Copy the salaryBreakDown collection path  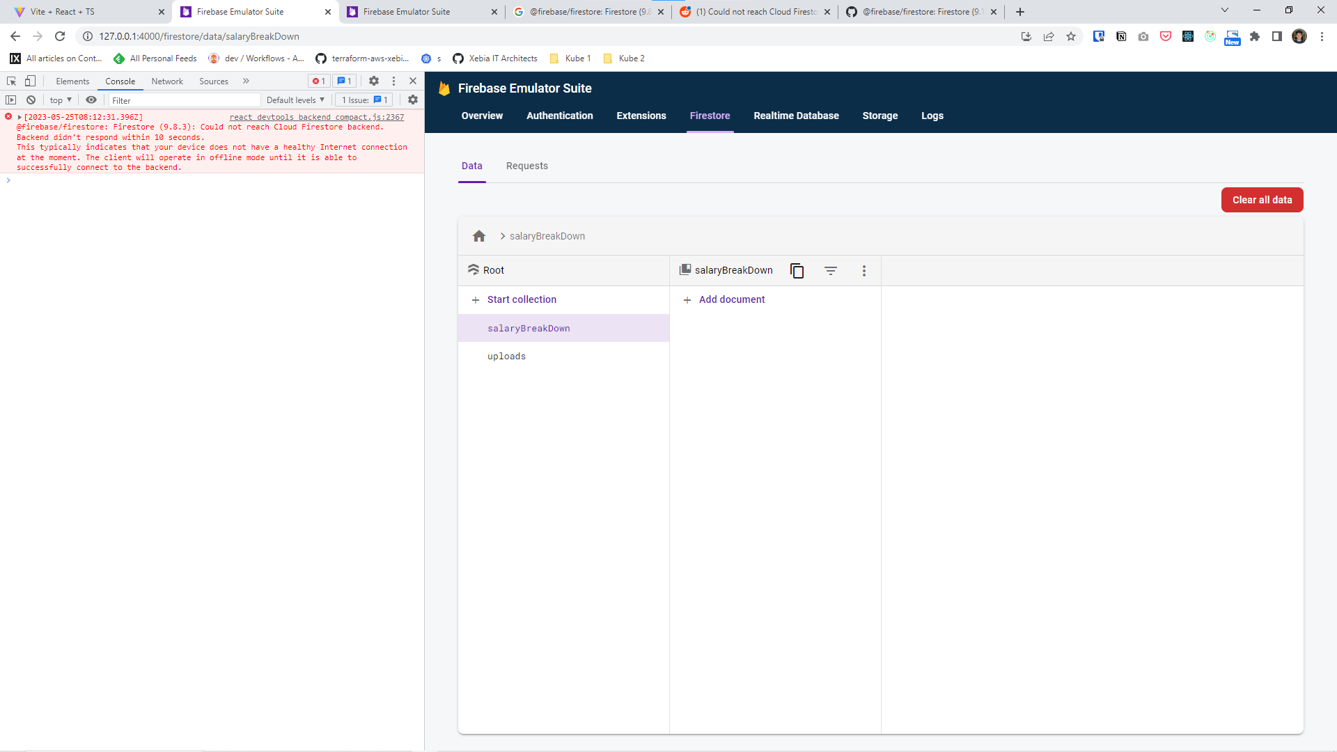click(797, 270)
